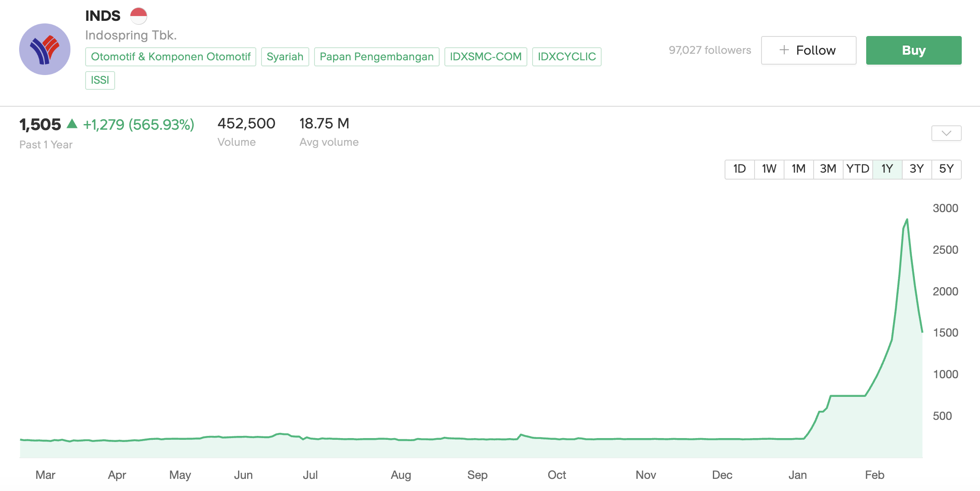Select the YTD chart range

pyautogui.click(x=857, y=169)
